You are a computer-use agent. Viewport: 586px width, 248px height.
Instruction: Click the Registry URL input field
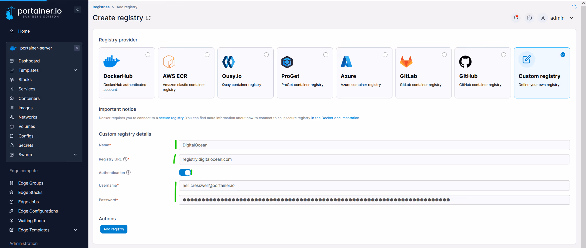(x=374, y=159)
